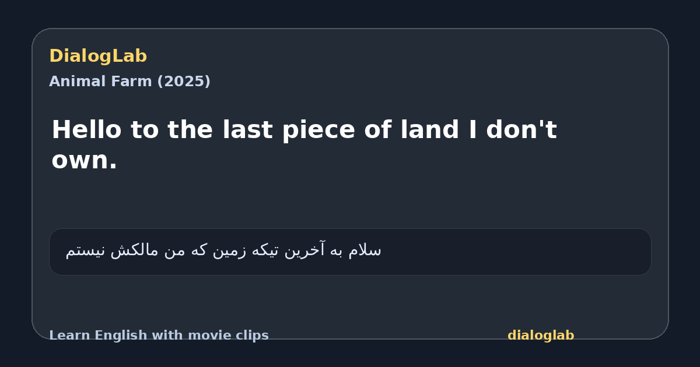This screenshot has height=367, width=700.
Task: Select the word "own." on the second line
Action: pyautogui.click(x=84, y=160)
